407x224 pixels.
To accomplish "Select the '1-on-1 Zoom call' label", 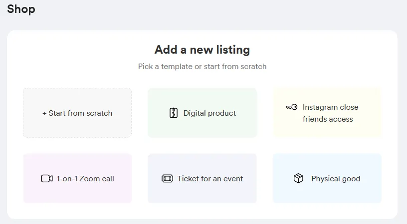I will point(85,179).
